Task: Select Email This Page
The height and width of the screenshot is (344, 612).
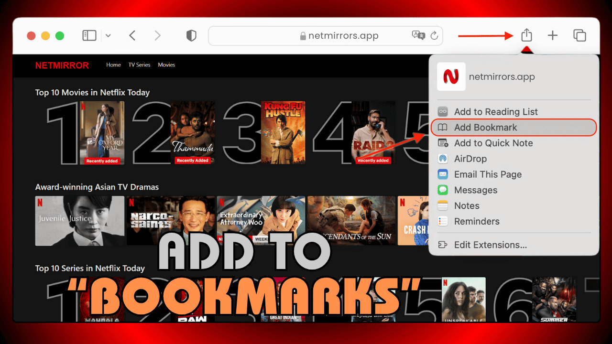Action: 514,174
